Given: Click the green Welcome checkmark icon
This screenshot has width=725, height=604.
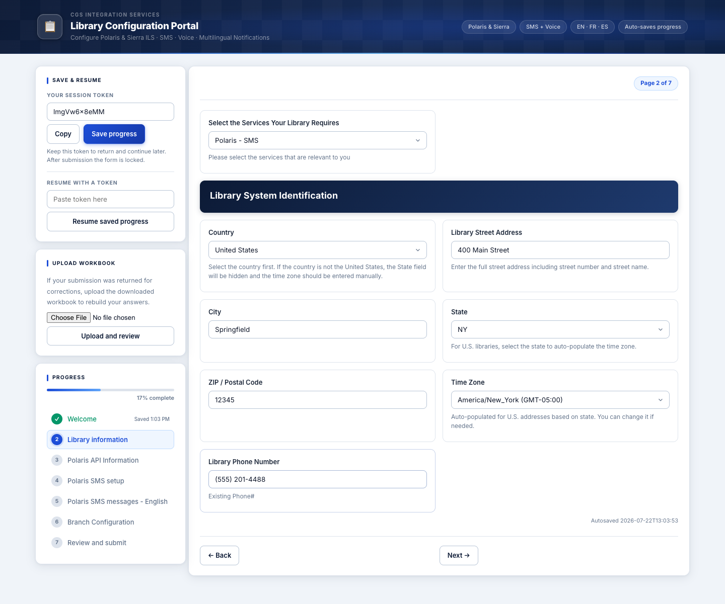Looking at the screenshot, I should pyautogui.click(x=57, y=419).
